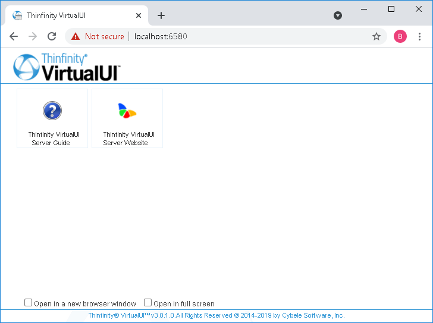The height and width of the screenshot is (323, 433).
Task: Go back with browser back arrow
Action: pos(14,36)
